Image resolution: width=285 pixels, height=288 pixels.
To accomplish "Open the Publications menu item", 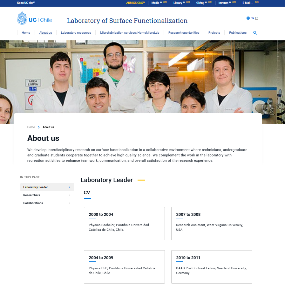I will coord(238,33).
